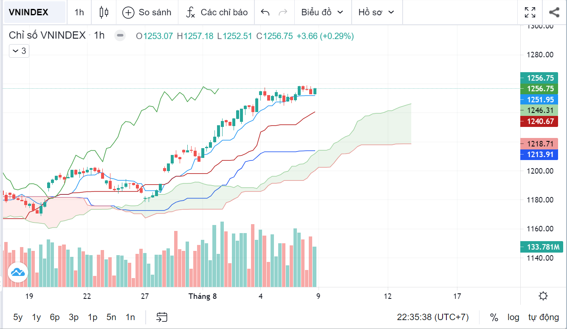Image resolution: width=567 pixels, height=329 pixels.
Task: Switch to the 5y time range
Action: (x=18, y=317)
